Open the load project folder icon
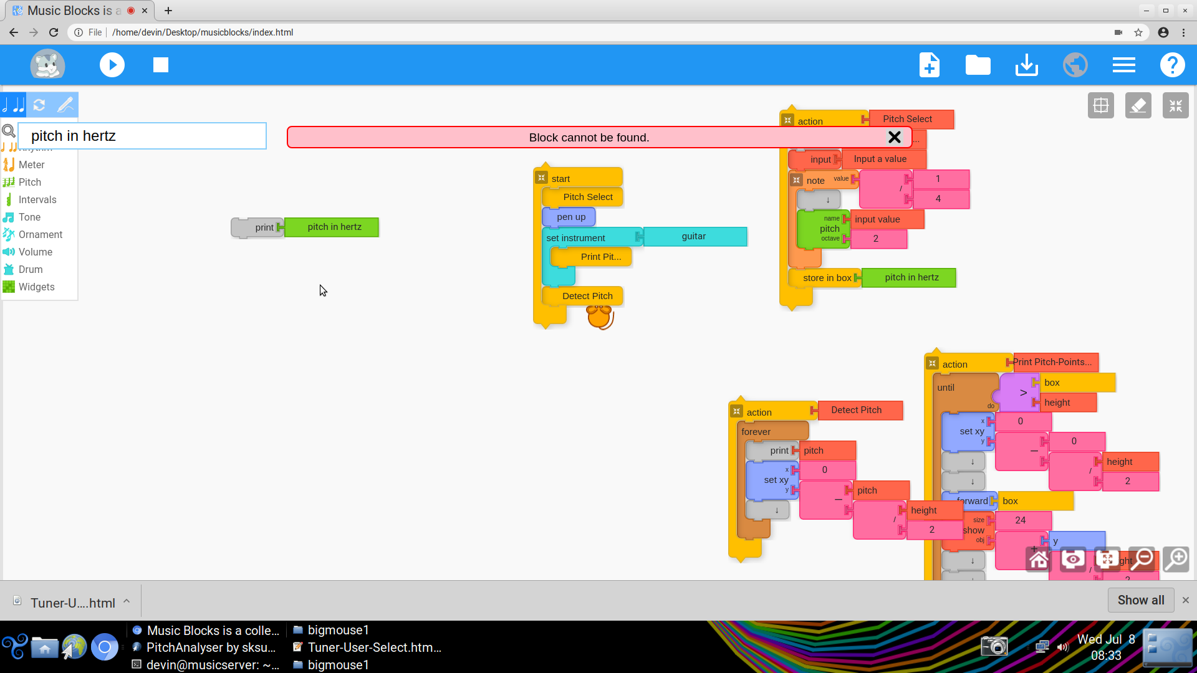The width and height of the screenshot is (1197, 673). coord(978,65)
